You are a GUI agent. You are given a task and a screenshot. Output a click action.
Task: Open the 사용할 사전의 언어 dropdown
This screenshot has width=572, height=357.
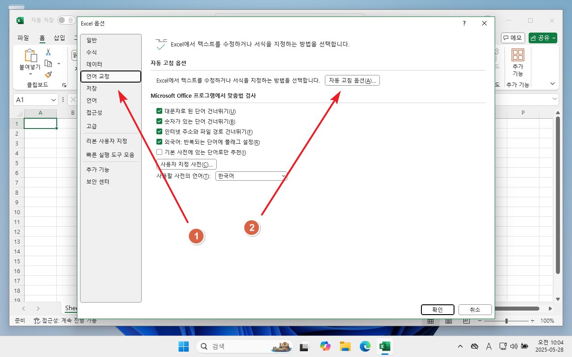[251, 176]
